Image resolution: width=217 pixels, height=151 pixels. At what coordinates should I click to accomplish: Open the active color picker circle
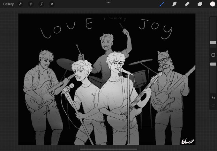[213, 4]
